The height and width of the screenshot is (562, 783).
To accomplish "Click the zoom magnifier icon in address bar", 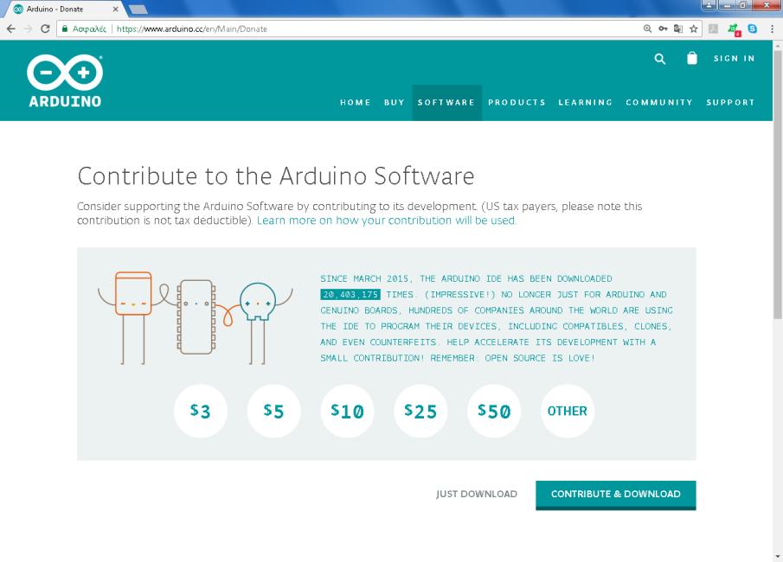I will (647, 29).
